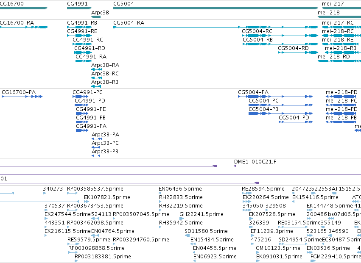361x263 pixels.
Task: Click the DME1-010C21.F feature label
Action: click(255, 162)
